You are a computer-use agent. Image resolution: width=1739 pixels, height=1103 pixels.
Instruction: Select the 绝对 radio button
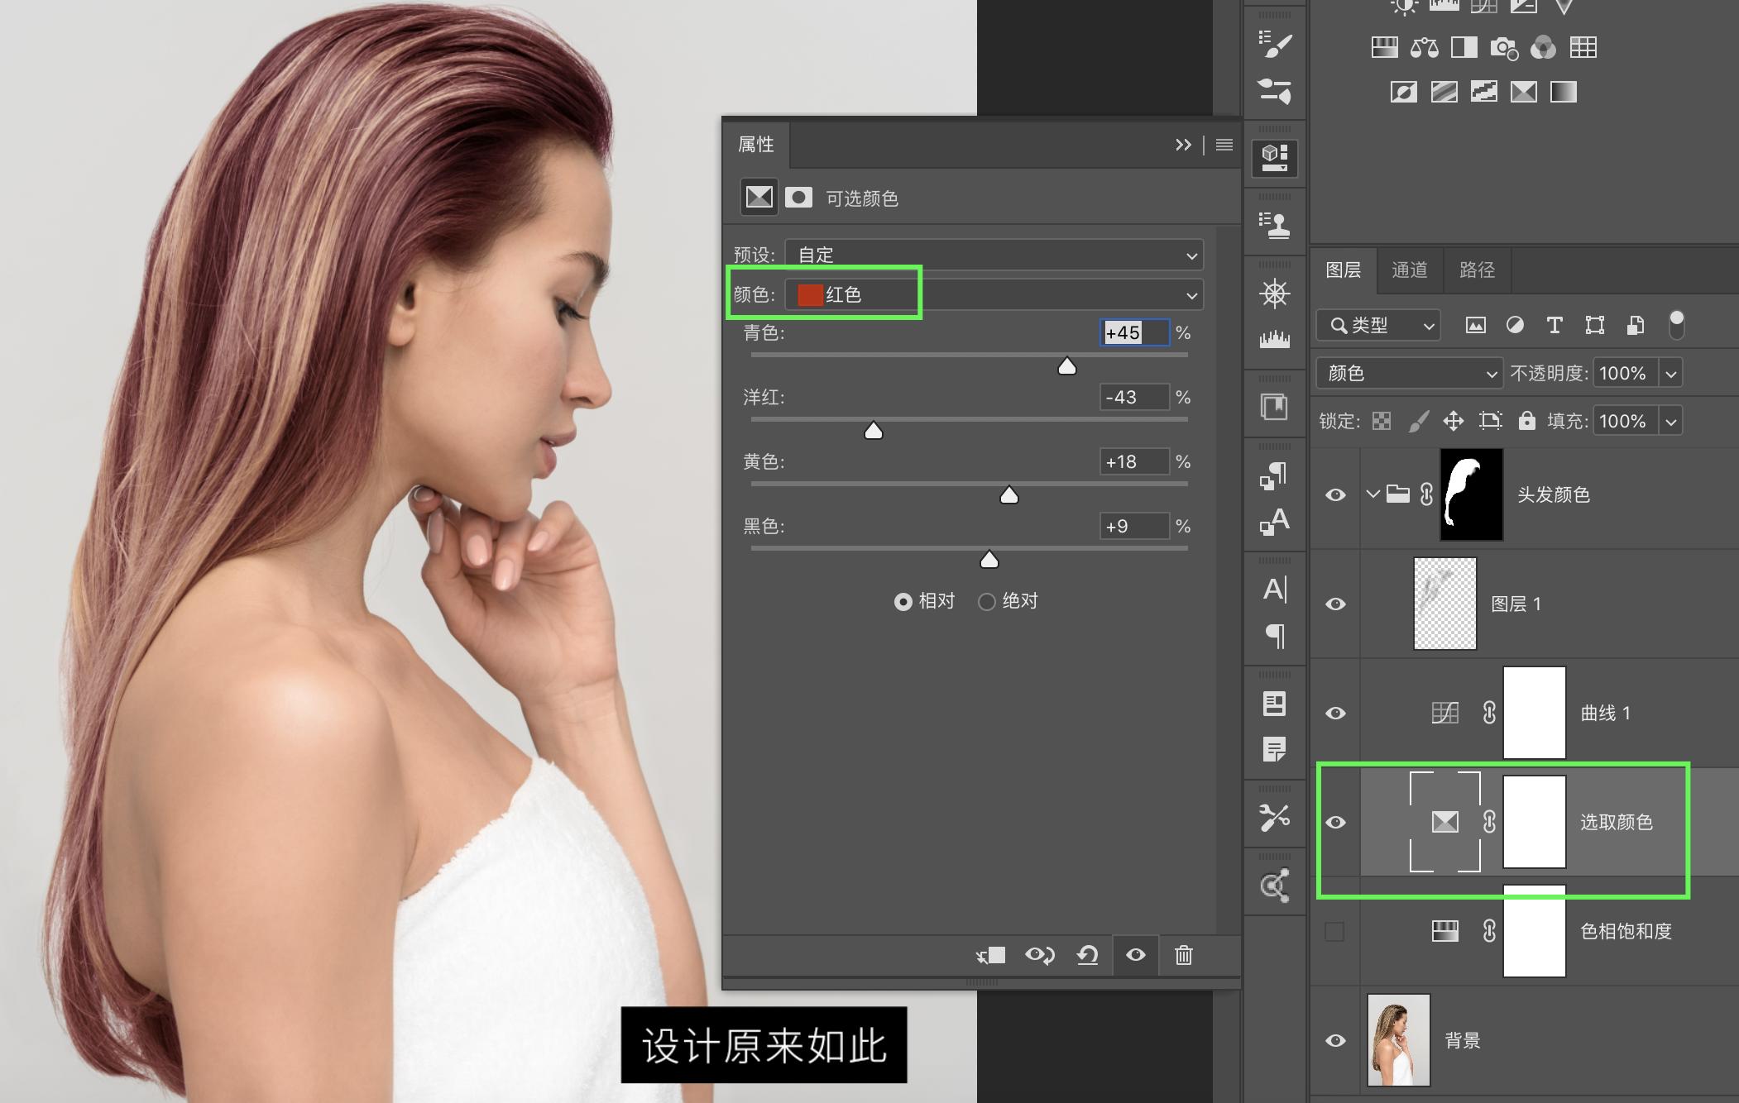coord(986,601)
